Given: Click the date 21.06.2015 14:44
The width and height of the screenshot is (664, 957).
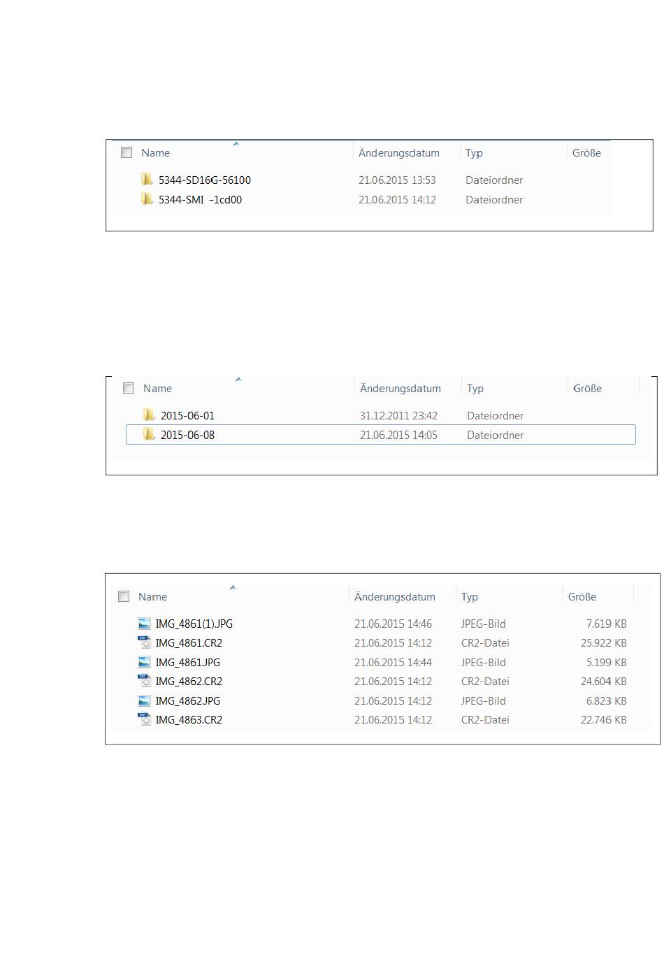Looking at the screenshot, I should pyautogui.click(x=393, y=663).
